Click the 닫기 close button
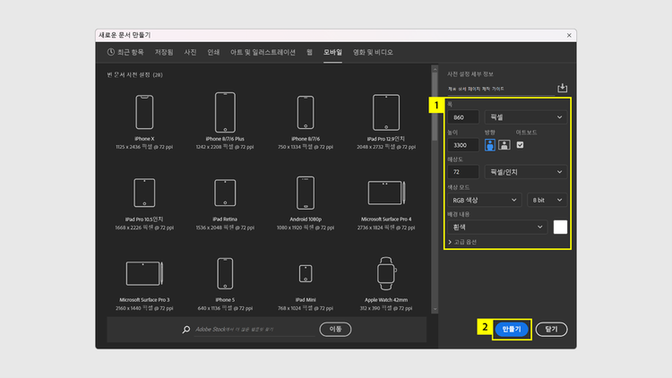This screenshot has width=672, height=378. point(552,329)
